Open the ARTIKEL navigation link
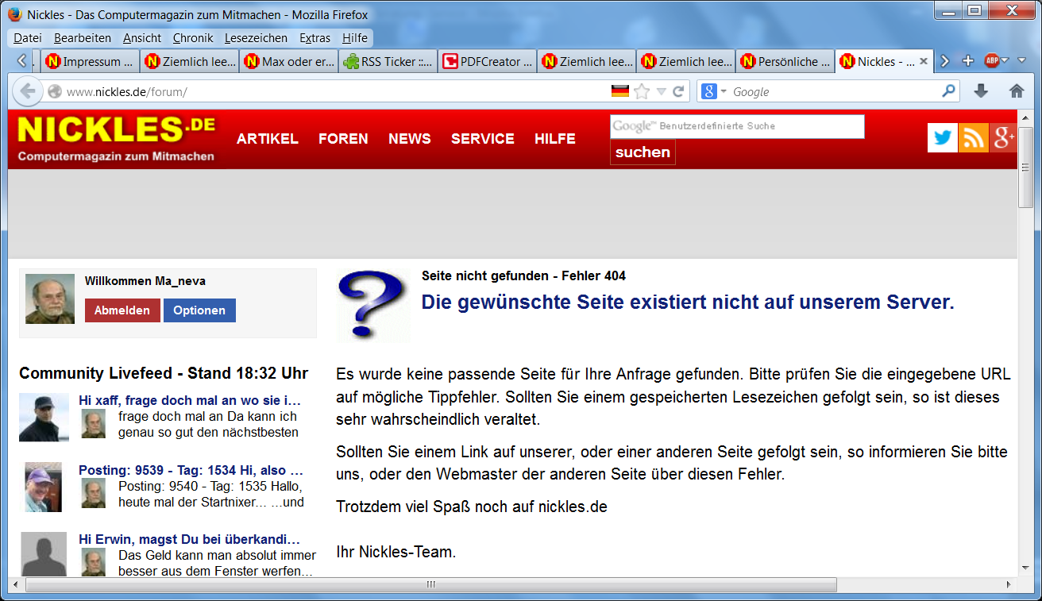The width and height of the screenshot is (1042, 601). [268, 138]
